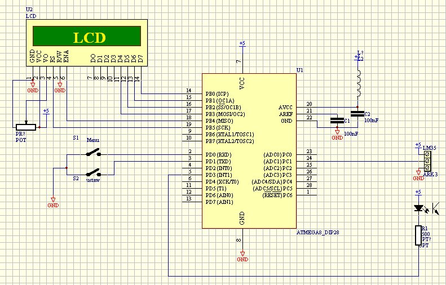446x285 pixels.
Task: Select the ATMEGA8_DIP28 label
Action: pyautogui.click(x=317, y=232)
